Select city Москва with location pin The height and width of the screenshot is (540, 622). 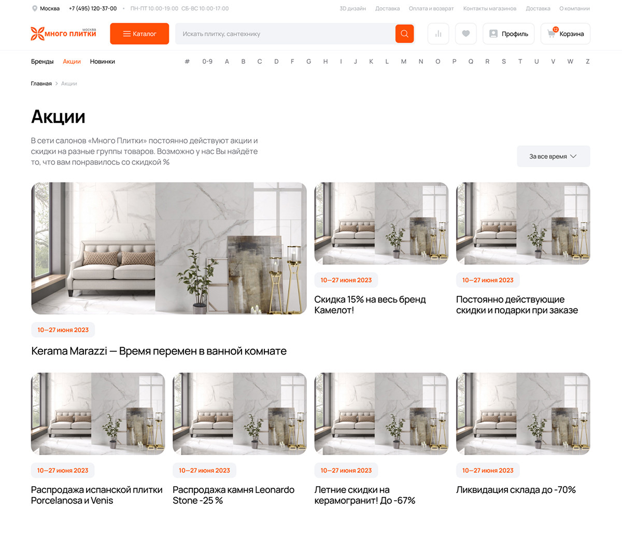46,8
